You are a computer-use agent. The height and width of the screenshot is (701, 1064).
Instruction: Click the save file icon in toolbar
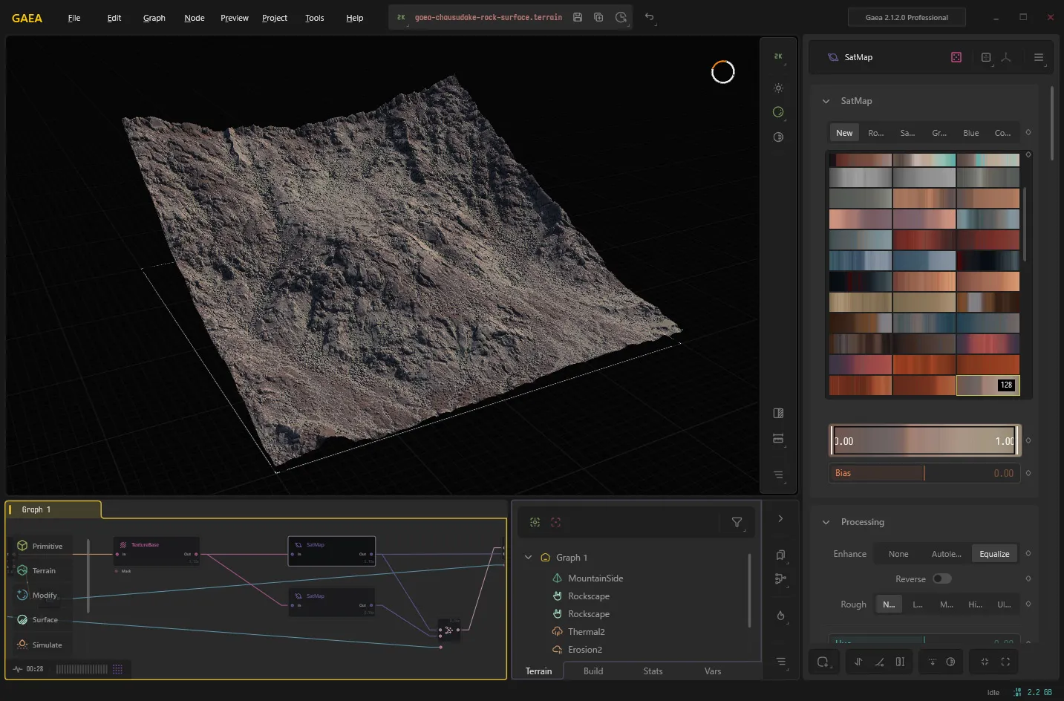point(578,17)
